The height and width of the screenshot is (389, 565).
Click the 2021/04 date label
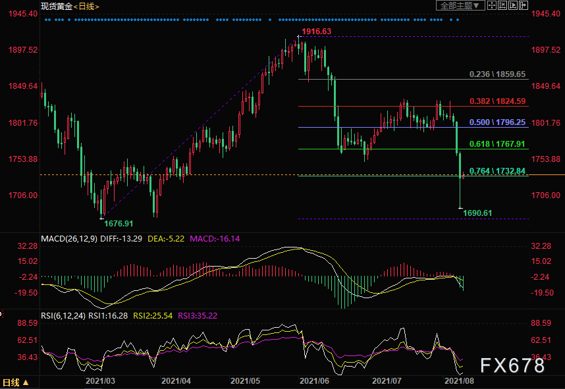pyautogui.click(x=176, y=381)
